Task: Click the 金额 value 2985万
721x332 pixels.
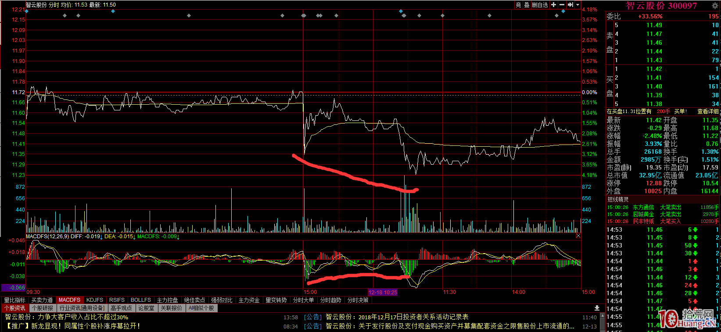Action: pyautogui.click(x=652, y=160)
